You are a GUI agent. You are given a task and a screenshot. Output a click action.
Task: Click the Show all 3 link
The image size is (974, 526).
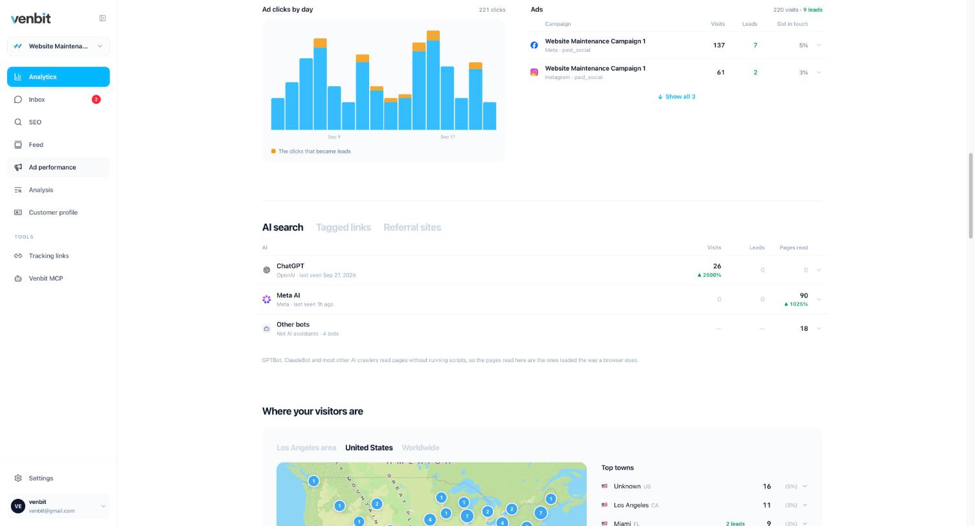point(676,97)
